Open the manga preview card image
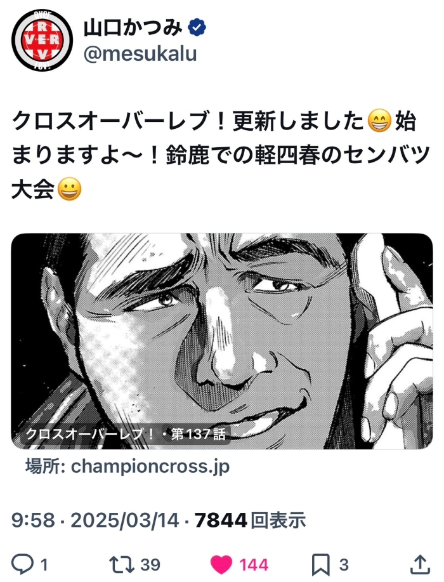This screenshot has height=582, width=444. pyautogui.click(x=222, y=341)
